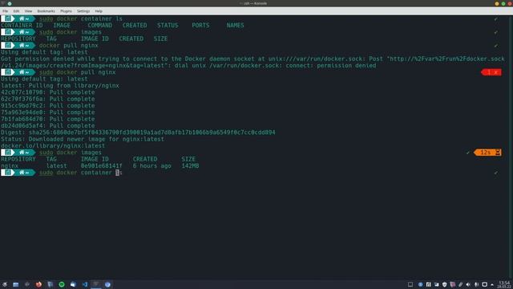The image size is (513, 289).
Task: Open the File menu
Action: coord(6,11)
